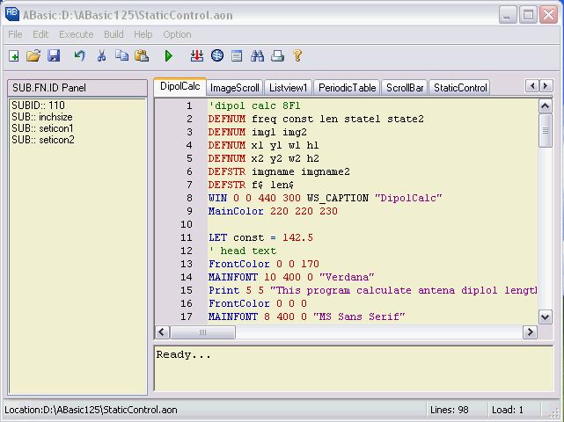This screenshot has height=422, width=564.
Task: Click the horizontal scrollbar right arrow in the editor
Action: click(530, 332)
